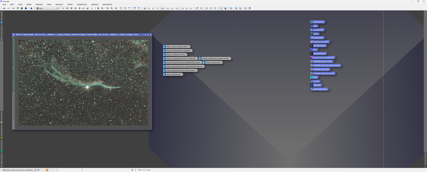Screen dimensions: 427x172
Task: Click the Veil Nebula image view
Action: coord(83,83)
